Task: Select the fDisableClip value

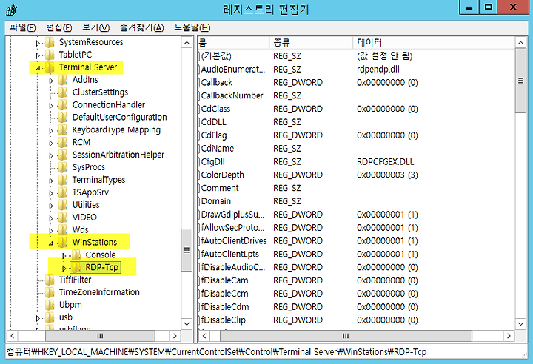Action: tap(224, 320)
